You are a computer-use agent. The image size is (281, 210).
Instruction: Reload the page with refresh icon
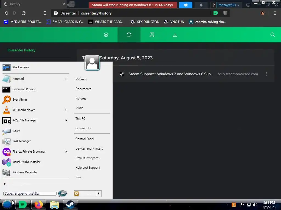[24, 13]
